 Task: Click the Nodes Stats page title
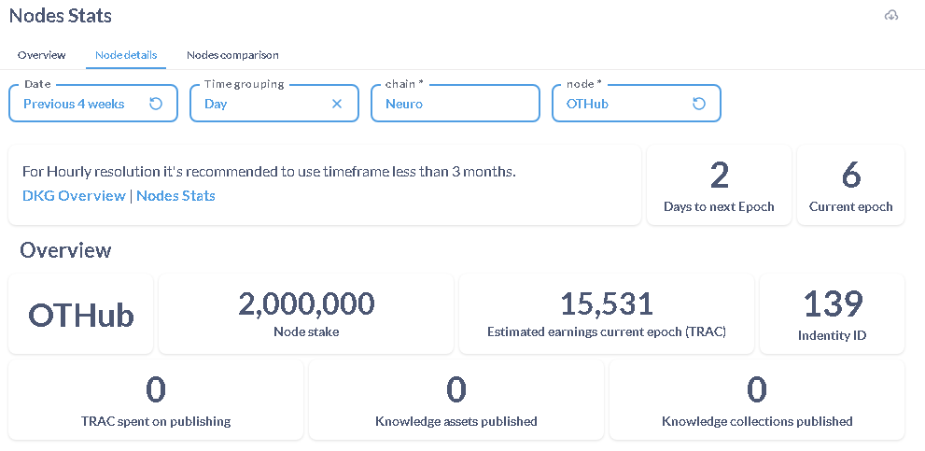pyautogui.click(x=60, y=16)
